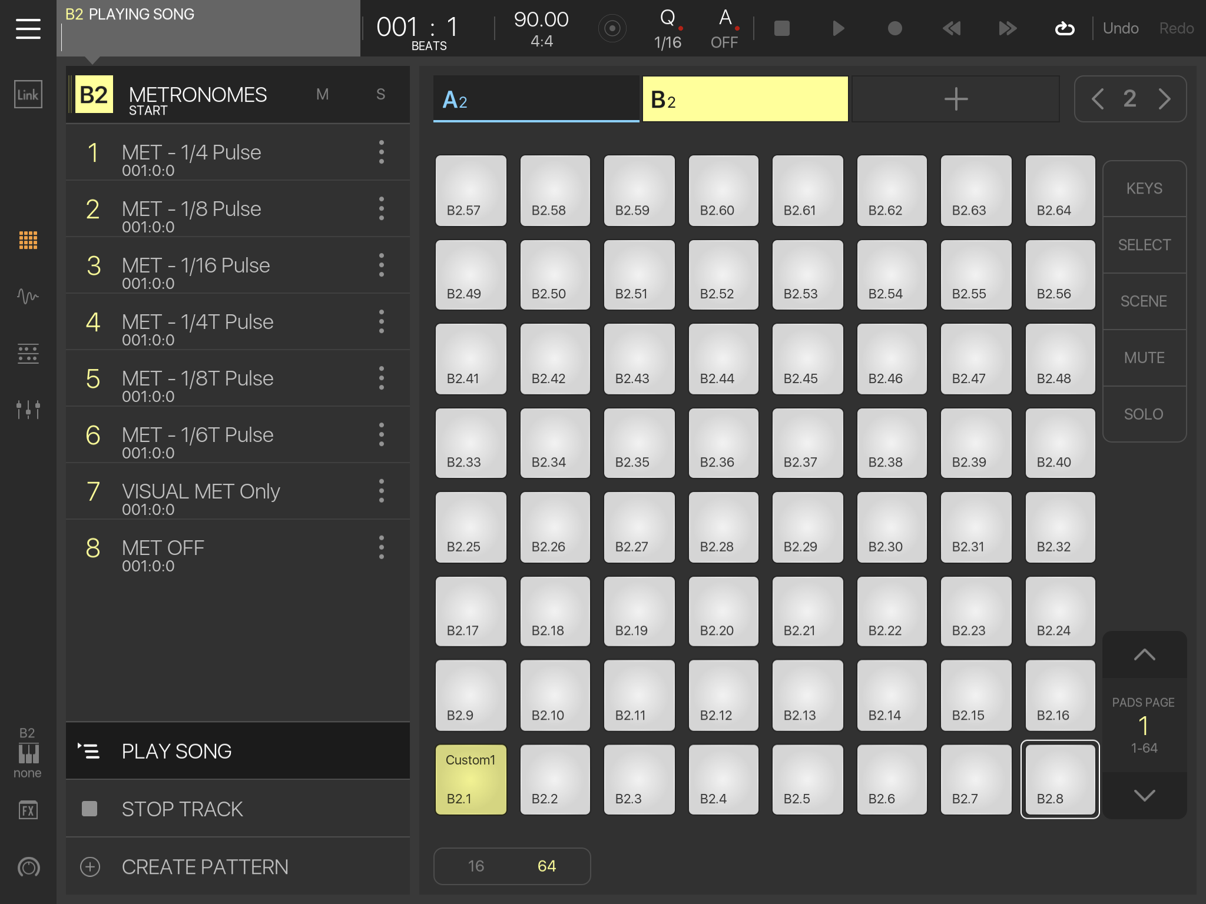1206x904 pixels.
Task: Click the Play transport button
Action: point(838,28)
